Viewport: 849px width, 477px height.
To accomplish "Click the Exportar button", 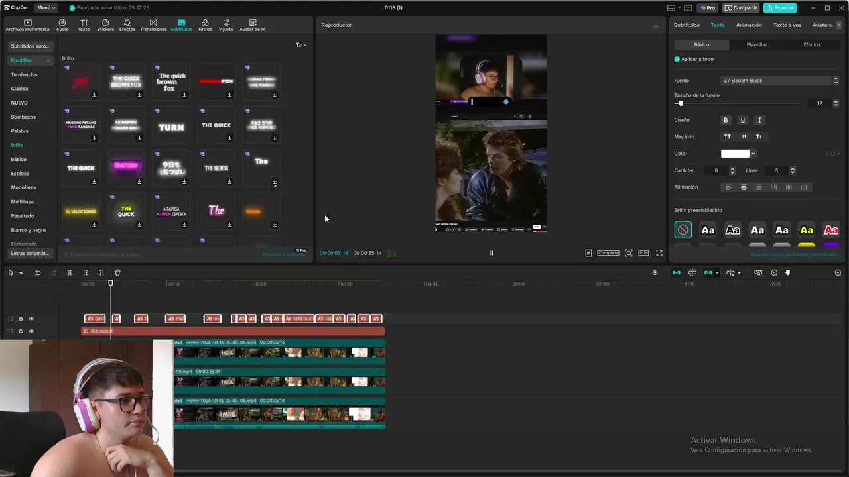I will [780, 8].
